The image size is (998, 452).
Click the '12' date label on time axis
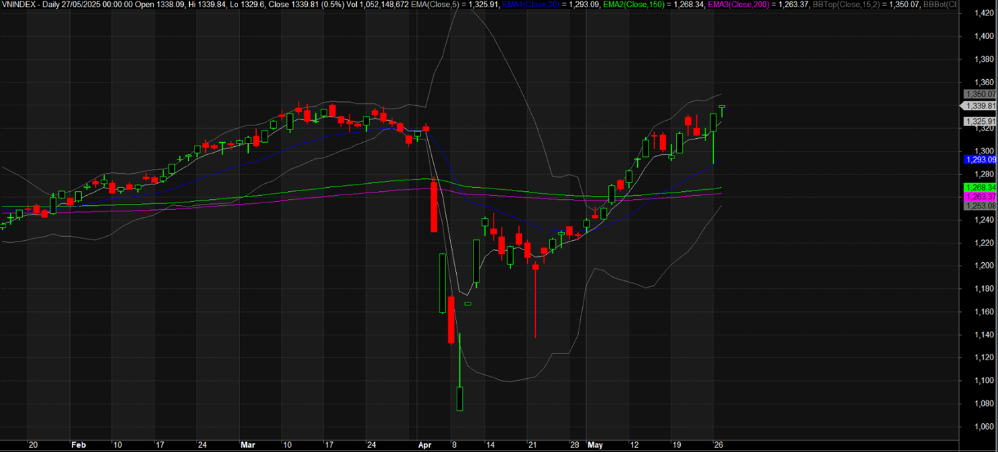[634, 445]
